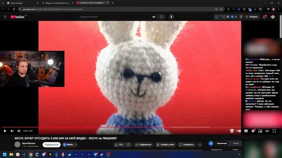Enter fullscreen mode
Image resolution: width=282 pixels, height=158 pixels.
click(x=274, y=131)
